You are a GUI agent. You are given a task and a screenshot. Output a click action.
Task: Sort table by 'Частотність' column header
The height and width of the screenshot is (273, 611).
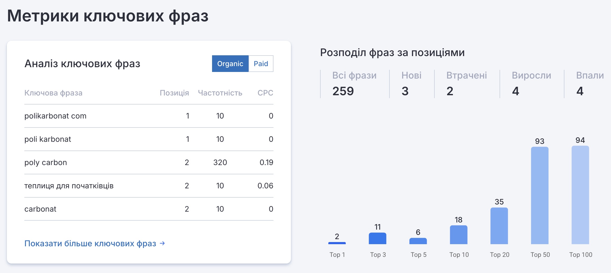pyautogui.click(x=220, y=93)
